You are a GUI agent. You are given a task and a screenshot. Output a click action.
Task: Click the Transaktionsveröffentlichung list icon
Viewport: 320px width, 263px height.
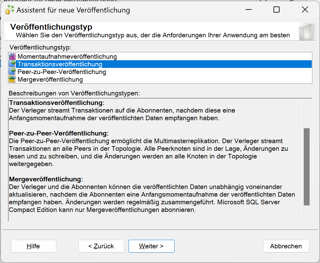(x=12, y=64)
